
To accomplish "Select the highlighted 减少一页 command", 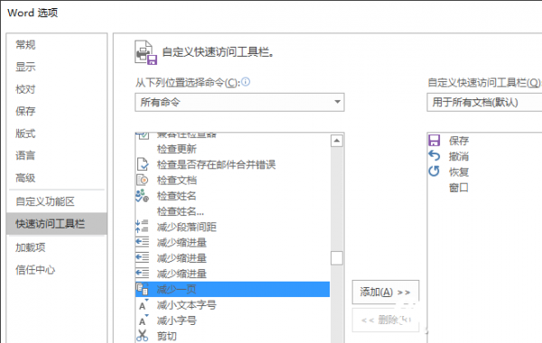I will pos(232,289).
